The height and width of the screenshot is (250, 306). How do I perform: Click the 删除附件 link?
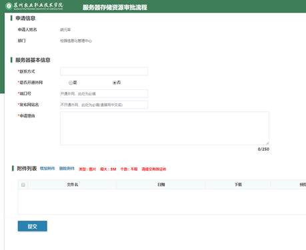tap(67, 169)
